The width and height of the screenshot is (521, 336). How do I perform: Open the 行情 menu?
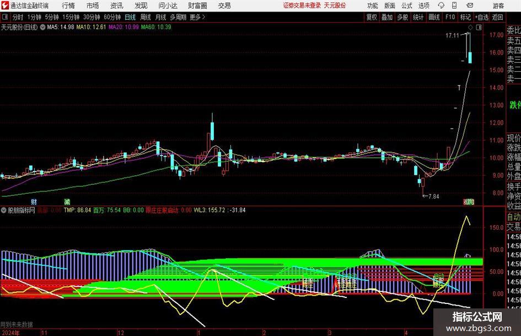(68, 6)
